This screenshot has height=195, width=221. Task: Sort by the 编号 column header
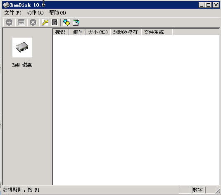click(77, 32)
